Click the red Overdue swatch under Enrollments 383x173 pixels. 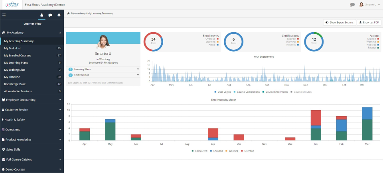click(x=218, y=39)
